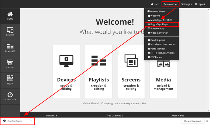This screenshot has height=125, width=210.
Task: Click the Devices monitor icon card
Action: 66,61
